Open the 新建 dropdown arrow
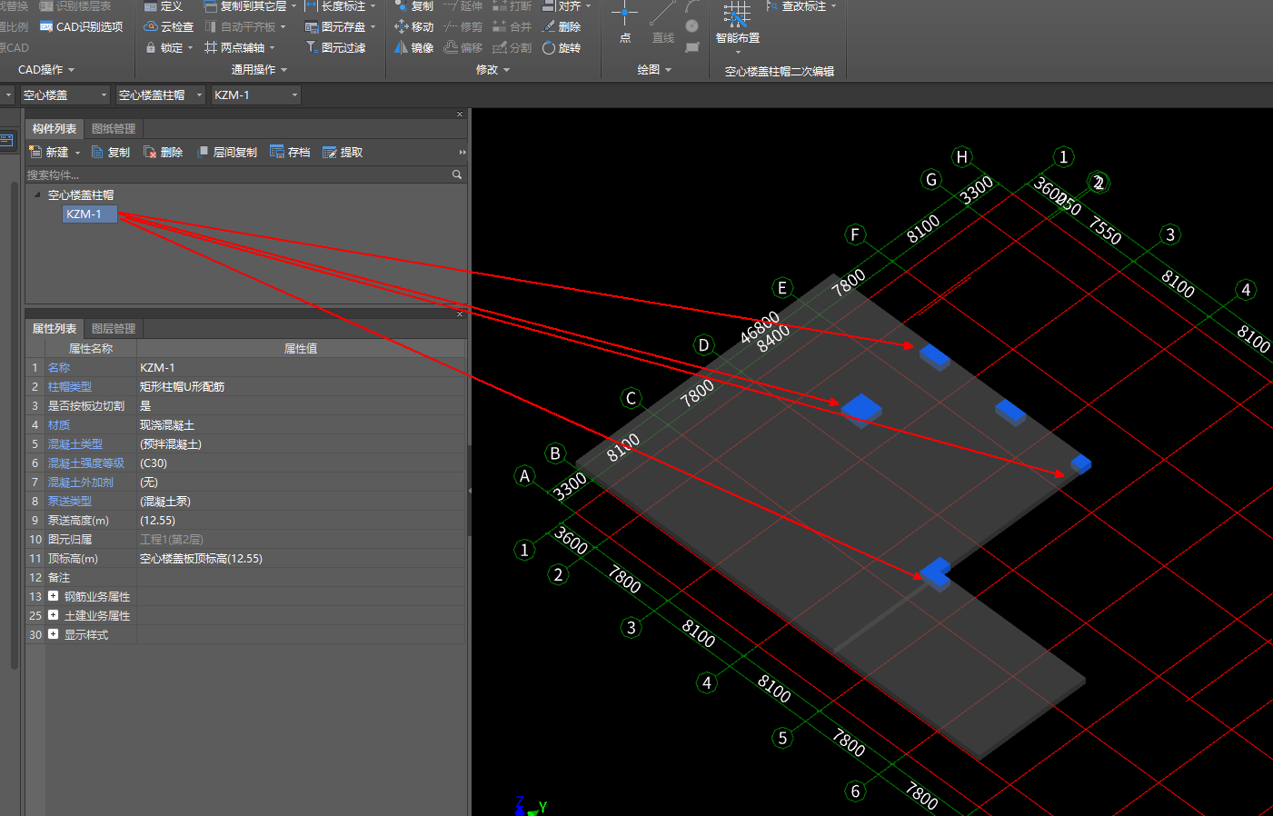Viewport: 1273px width, 816px height. coord(78,153)
